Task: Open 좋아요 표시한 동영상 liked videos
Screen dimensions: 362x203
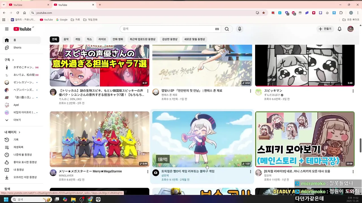Action: click(x=21, y=162)
